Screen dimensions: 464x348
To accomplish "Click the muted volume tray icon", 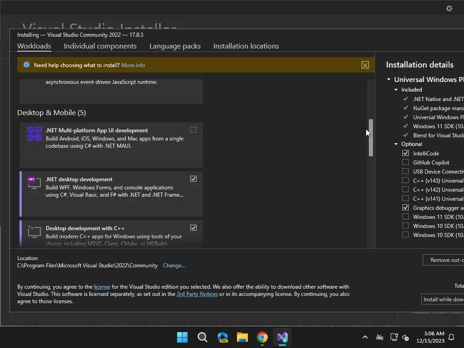I will 406,337.
